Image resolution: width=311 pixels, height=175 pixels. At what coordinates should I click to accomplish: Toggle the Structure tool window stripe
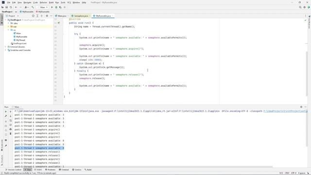coord(2,160)
